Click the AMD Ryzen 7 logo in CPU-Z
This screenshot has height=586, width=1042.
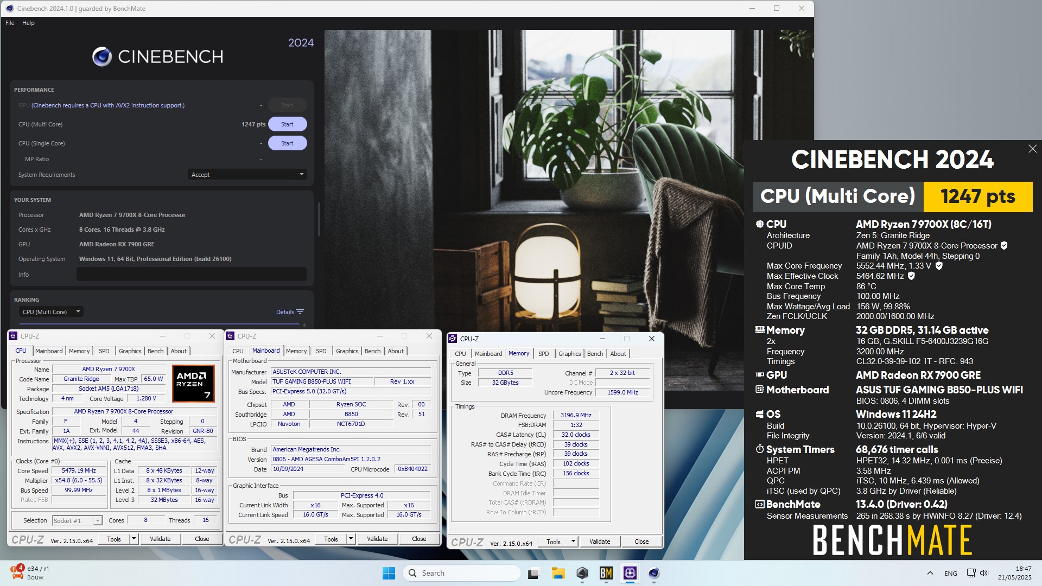(194, 384)
